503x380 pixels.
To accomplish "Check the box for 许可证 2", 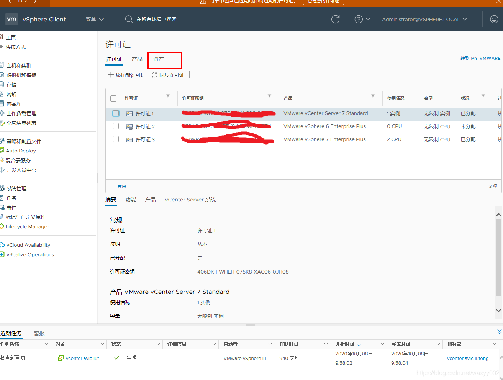I will [x=116, y=126].
